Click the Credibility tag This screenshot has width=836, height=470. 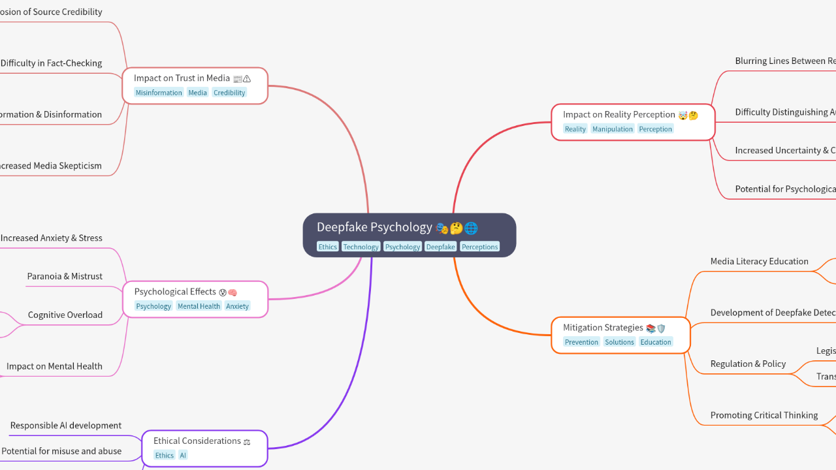pyautogui.click(x=229, y=93)
